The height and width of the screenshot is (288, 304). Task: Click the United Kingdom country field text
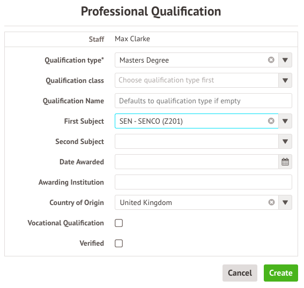[146, 202]
